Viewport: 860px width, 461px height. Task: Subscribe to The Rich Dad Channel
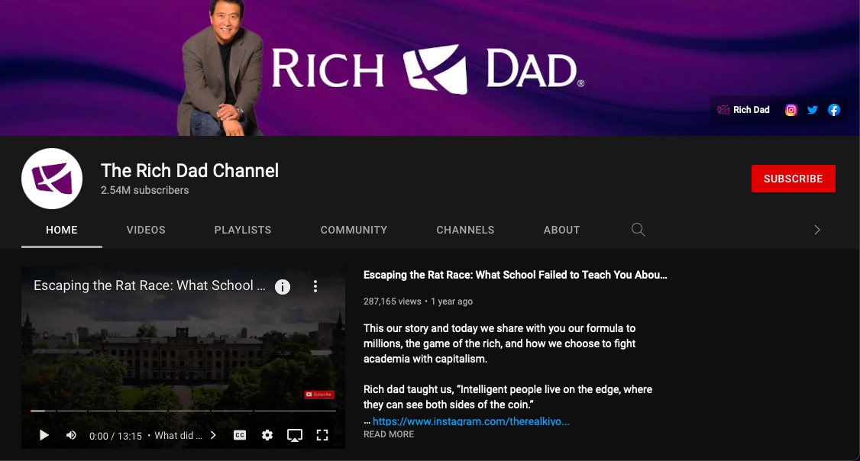(x=793, y=179)
